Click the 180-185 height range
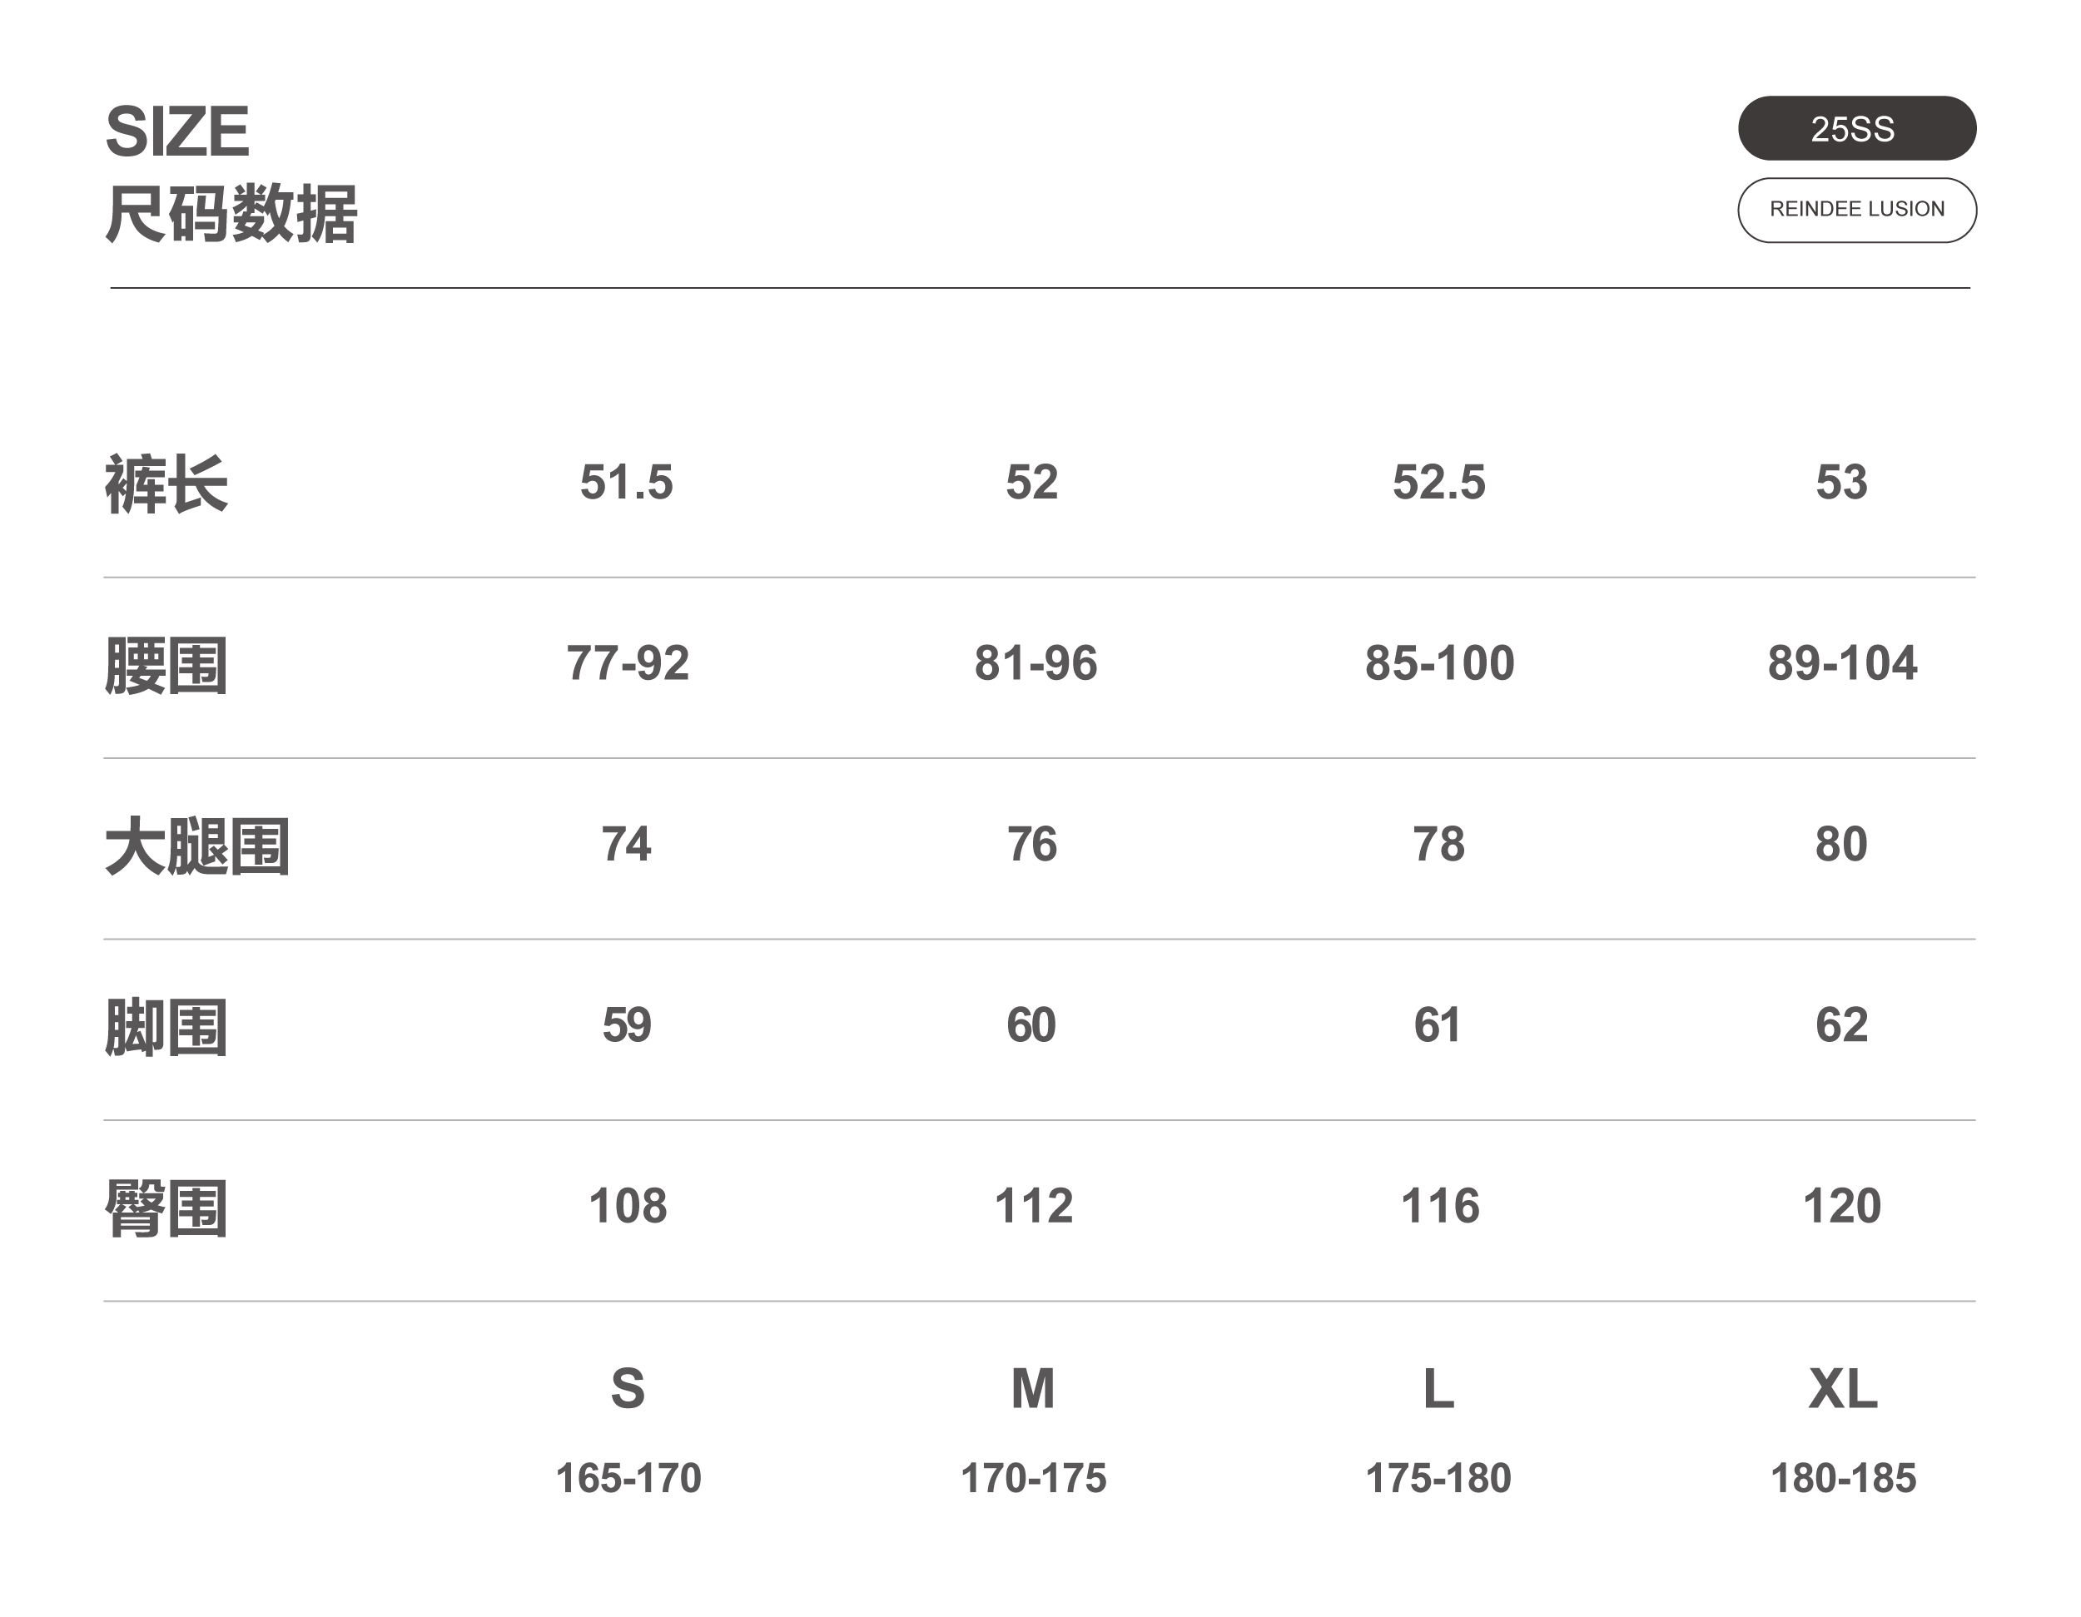Image resolution: width=2081 pixels, height=1617 pixels. pyautogui.click(x=1843, y=1478)
